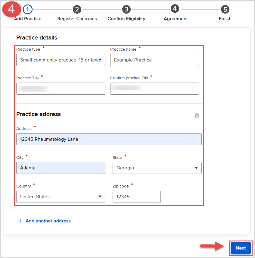Click the plus icon beside Add another address

click(20, 221)
